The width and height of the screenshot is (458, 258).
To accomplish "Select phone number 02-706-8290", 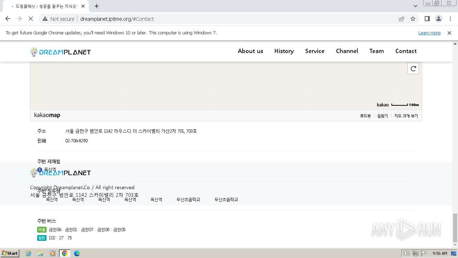I will (76, 140).
